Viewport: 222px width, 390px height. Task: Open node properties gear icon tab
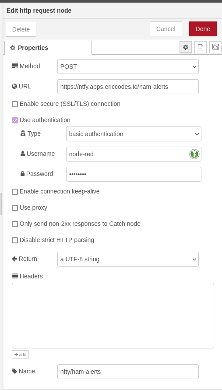[185, 47]
